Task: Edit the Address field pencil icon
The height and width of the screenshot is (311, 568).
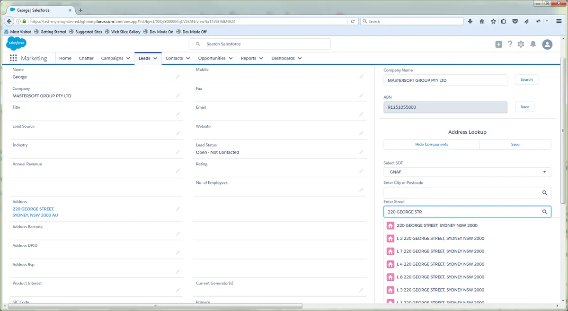Action: pyautogui.click(x=178, y=208)
